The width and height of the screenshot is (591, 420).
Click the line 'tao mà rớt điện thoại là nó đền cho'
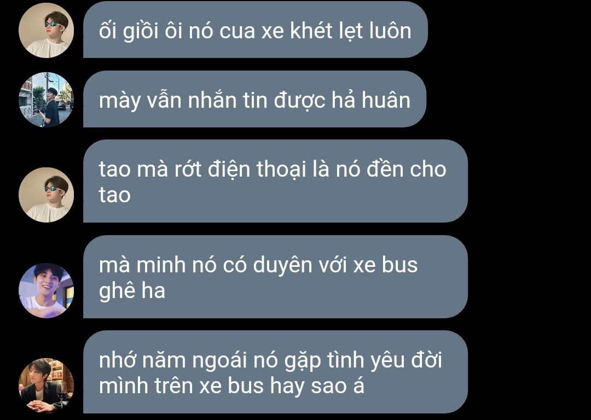(x=273, y=169)
